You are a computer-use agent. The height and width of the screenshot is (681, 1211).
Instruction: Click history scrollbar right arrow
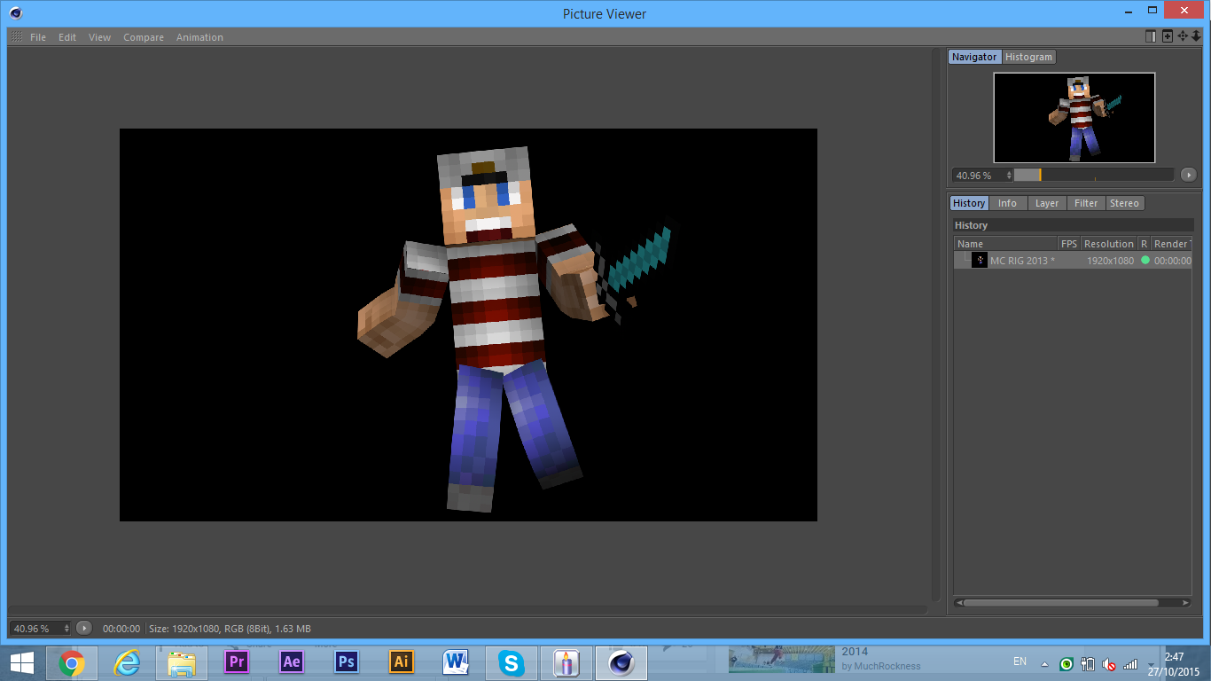(1187, 602)
